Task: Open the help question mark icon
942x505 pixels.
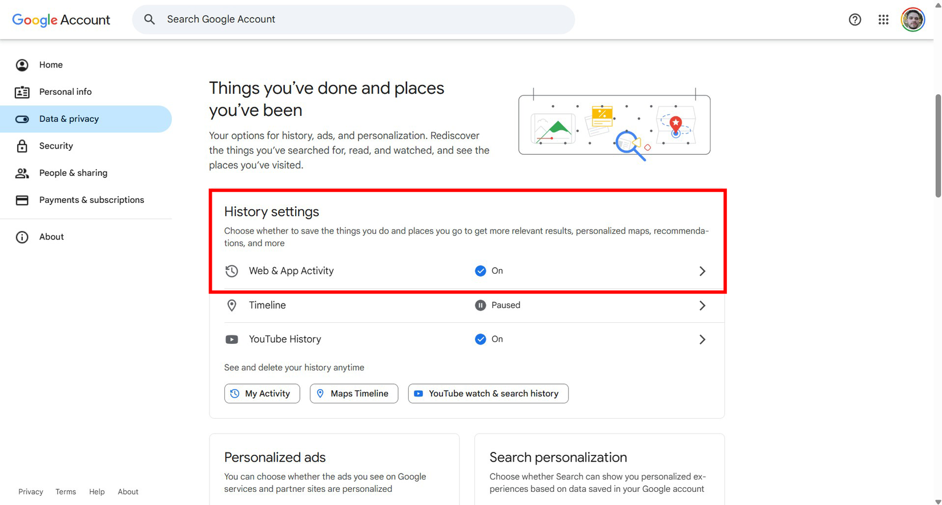Action: [x=855, y=19]
